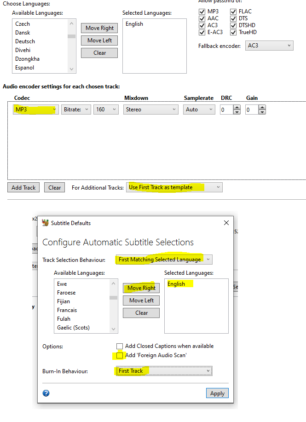The image size is (306, 422).
Task: Open the Subtitle Defaults help icon
Action: click(x=46, y=393)
